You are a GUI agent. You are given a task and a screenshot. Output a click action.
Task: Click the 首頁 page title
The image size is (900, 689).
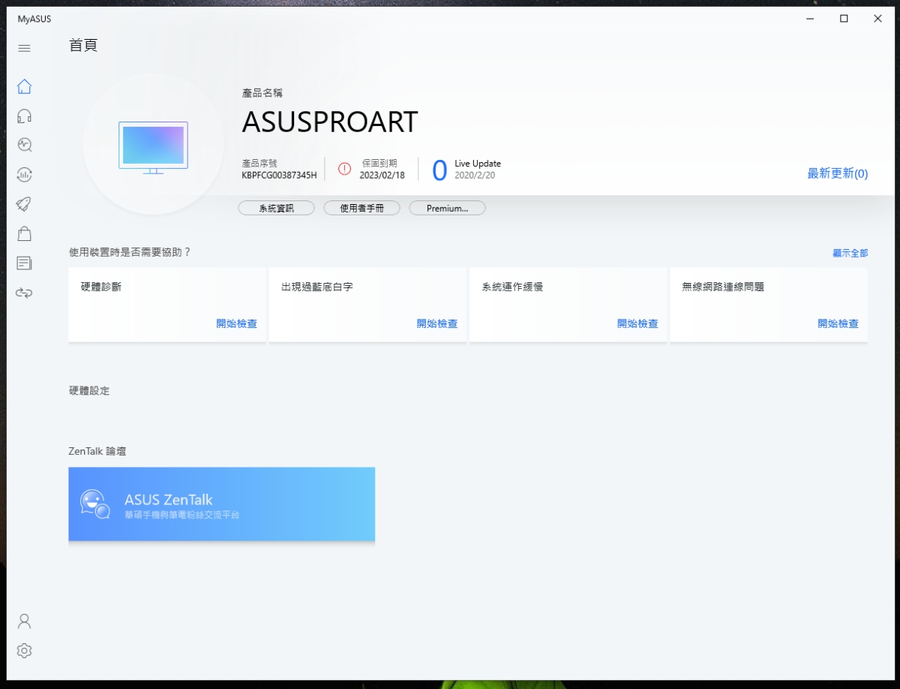(83, 45)
